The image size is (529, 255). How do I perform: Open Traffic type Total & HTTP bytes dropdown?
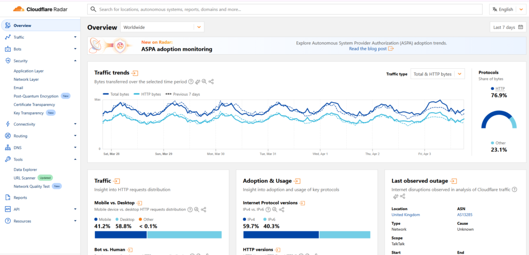[x=438, y=74]
